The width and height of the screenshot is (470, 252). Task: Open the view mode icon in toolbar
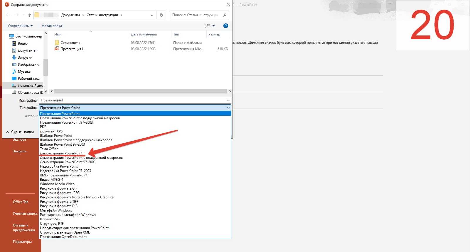tap(207, 26)
